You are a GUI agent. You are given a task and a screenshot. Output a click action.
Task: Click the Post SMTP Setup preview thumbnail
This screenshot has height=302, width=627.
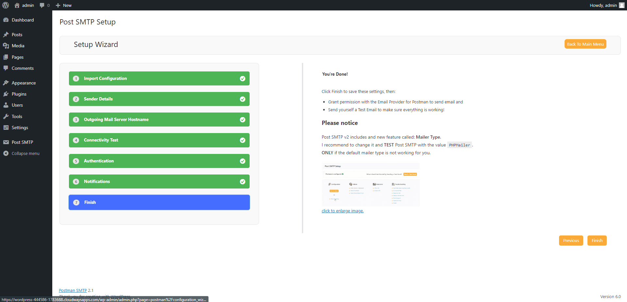pyautogui.click(x=371, y=185)
